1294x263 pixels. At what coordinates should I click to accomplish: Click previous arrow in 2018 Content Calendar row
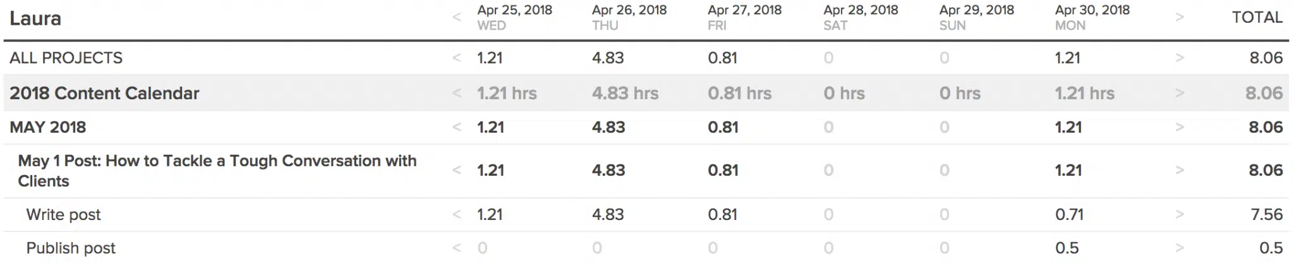coord(456,94)
